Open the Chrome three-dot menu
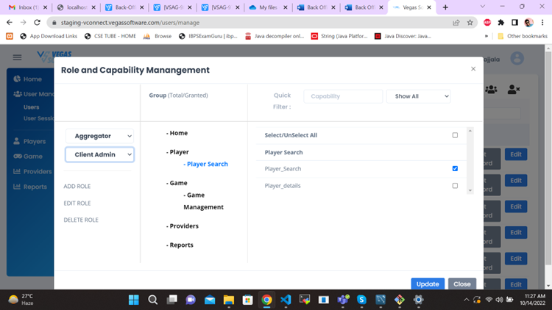Viewport: 552px width, 310px height. click(542, 23)
